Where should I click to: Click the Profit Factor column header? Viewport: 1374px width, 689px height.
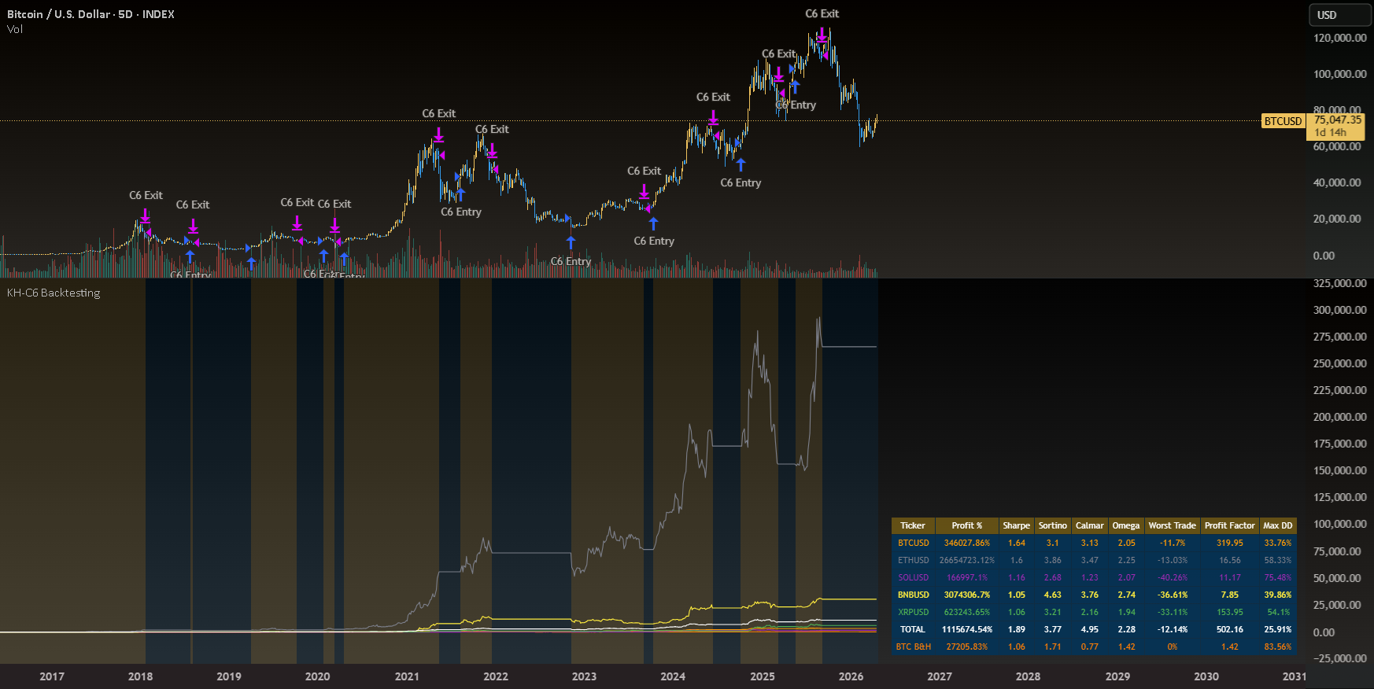click(x=1229, y=525)
